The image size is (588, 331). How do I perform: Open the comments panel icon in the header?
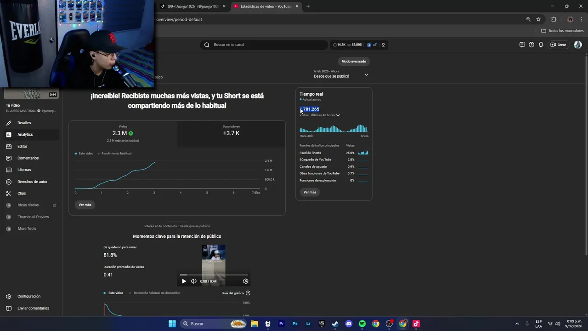coord(522,45)
